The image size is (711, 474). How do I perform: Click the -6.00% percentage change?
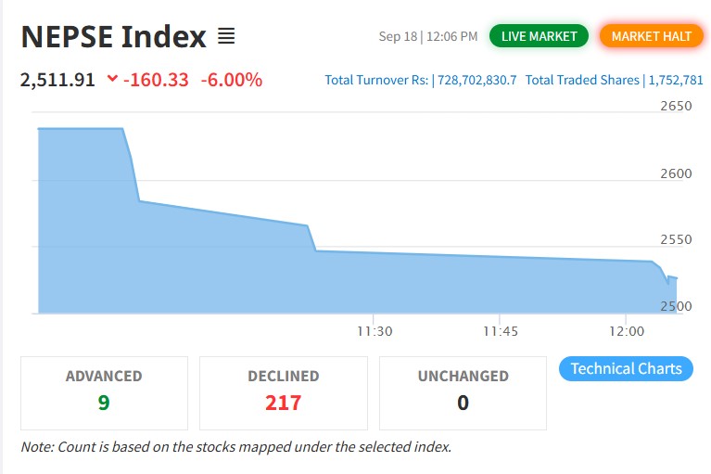231,80
